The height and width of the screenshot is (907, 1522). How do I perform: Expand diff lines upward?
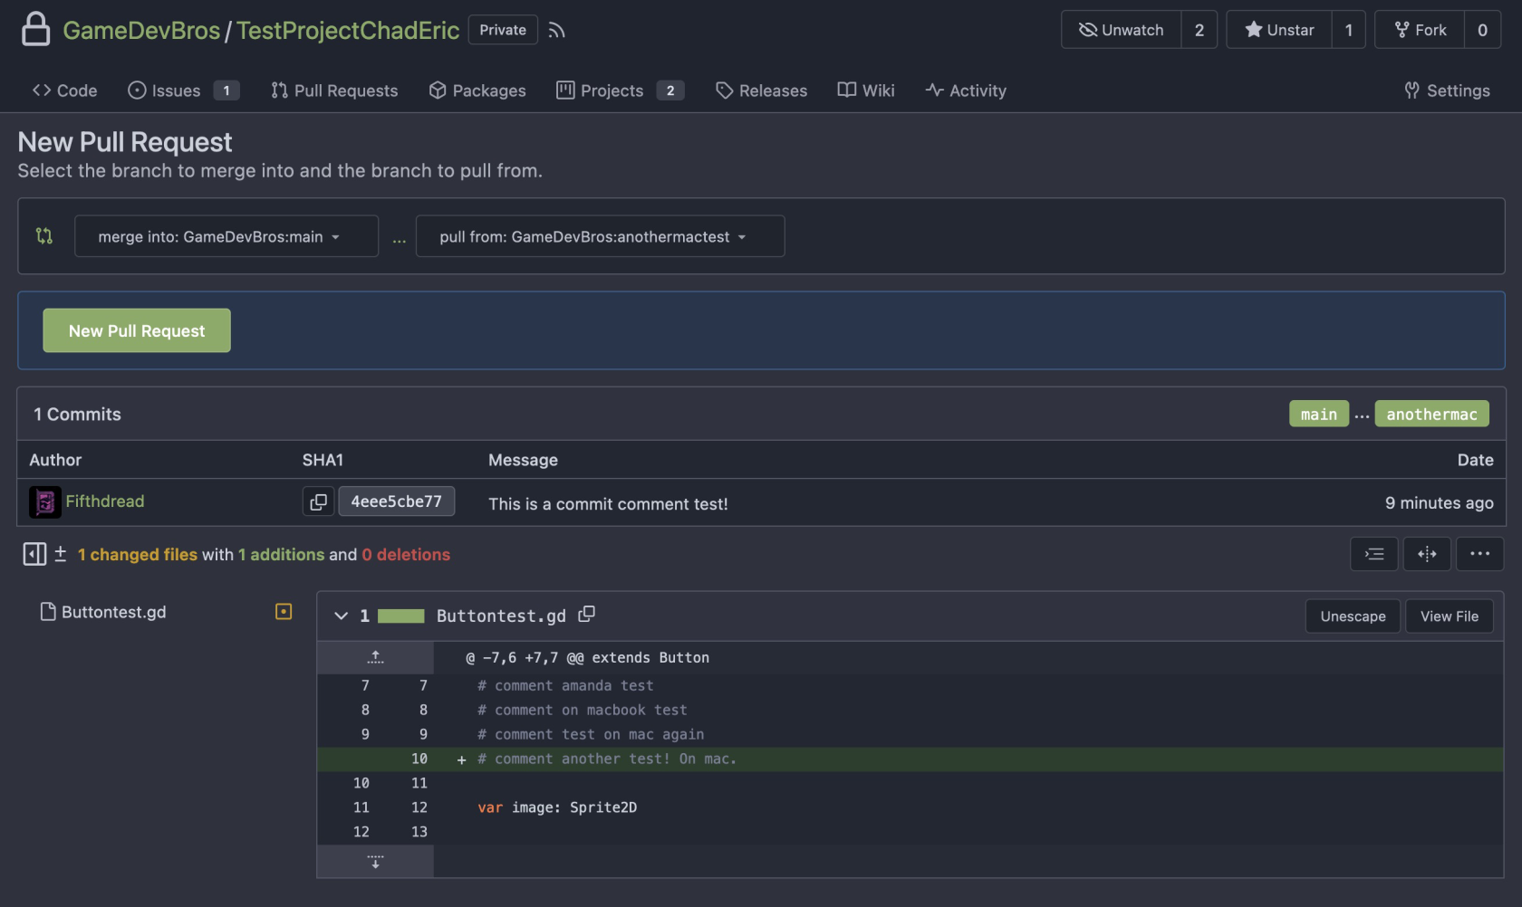(375, 657)
